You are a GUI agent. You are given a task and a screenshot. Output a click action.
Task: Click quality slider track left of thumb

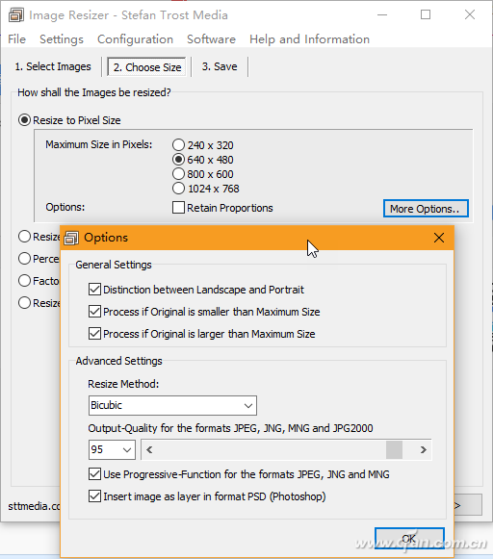pyautogui.click(x=272, y=449)
